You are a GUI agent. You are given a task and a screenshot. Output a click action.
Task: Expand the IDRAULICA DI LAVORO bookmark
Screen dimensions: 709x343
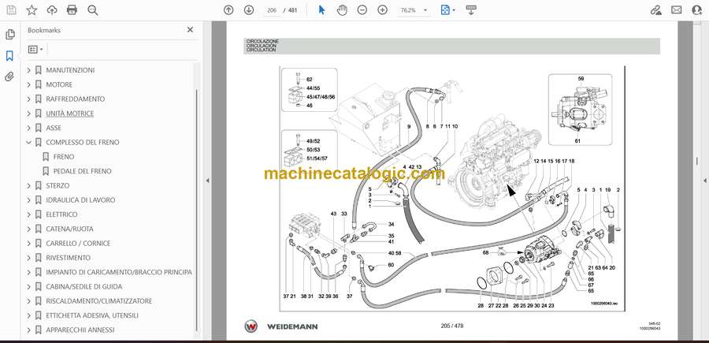(29, 200)
